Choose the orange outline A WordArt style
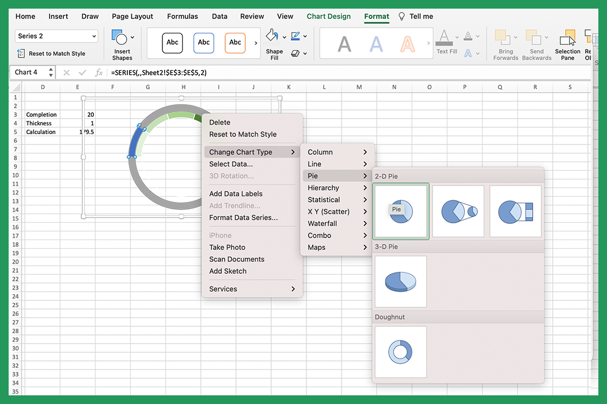Viewport: 607px width, 404px height. coord(407,44)
